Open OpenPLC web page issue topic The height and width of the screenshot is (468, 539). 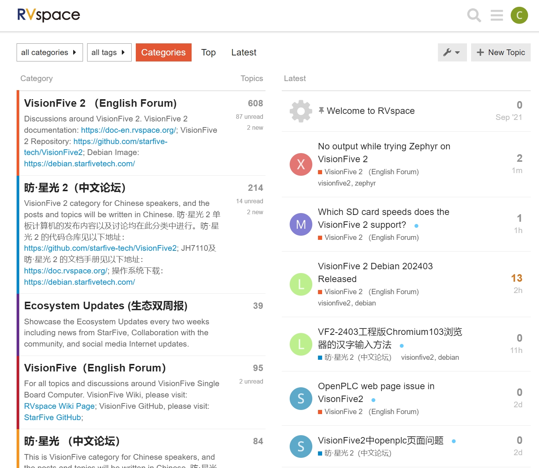(376, 393)
